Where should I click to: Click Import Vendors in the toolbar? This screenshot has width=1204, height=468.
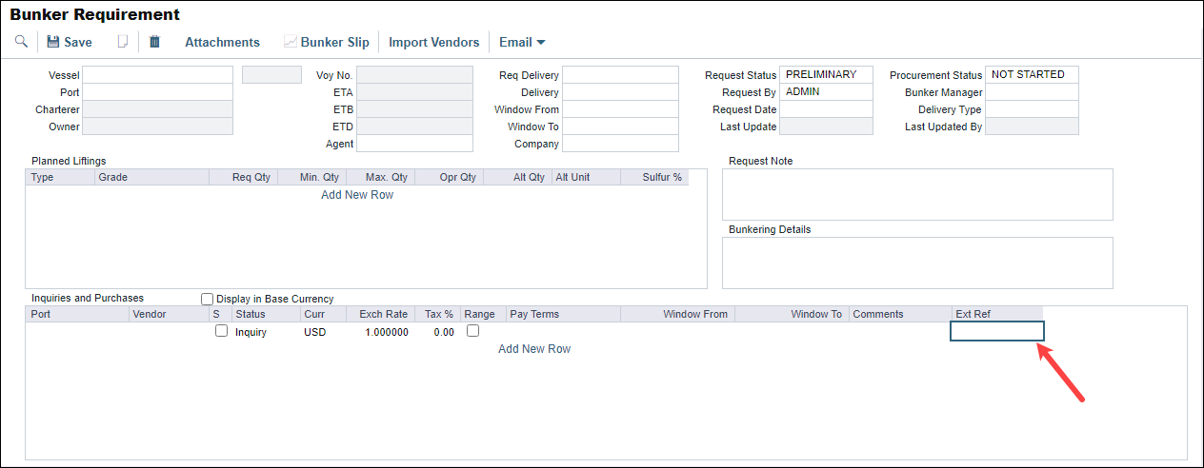(433, 42)
